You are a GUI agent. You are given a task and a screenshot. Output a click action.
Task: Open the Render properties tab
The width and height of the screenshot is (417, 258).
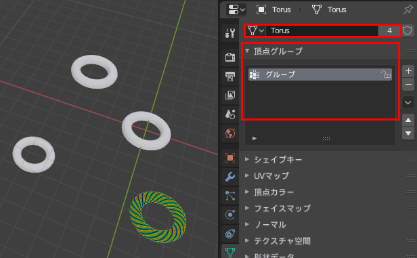(x=230, y=57)
